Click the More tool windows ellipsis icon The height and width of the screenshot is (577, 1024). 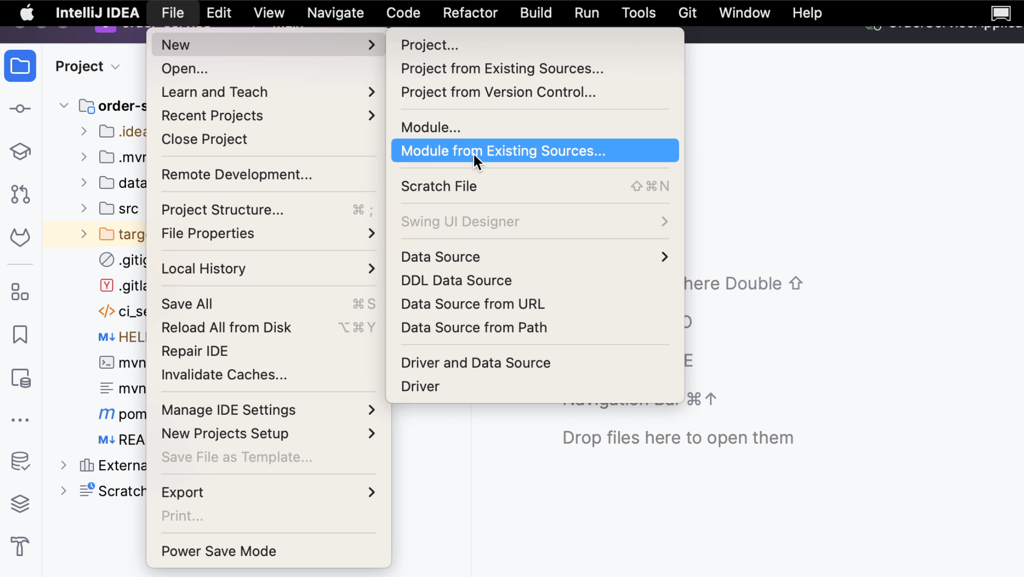point(20,420)
